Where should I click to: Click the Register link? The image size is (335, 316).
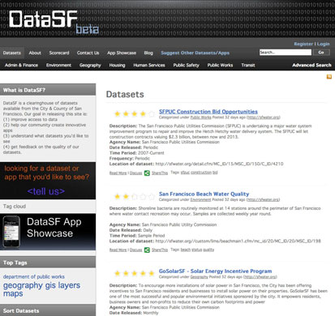(x=303, y=44)
